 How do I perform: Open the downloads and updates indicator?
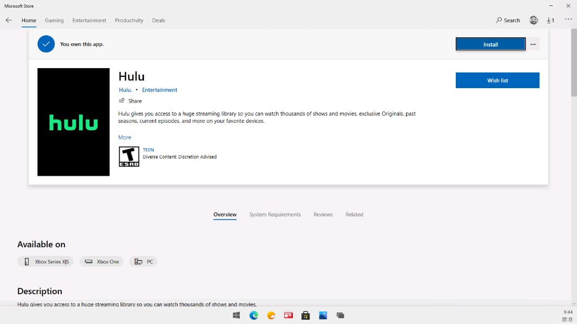(x=550, y=21)
